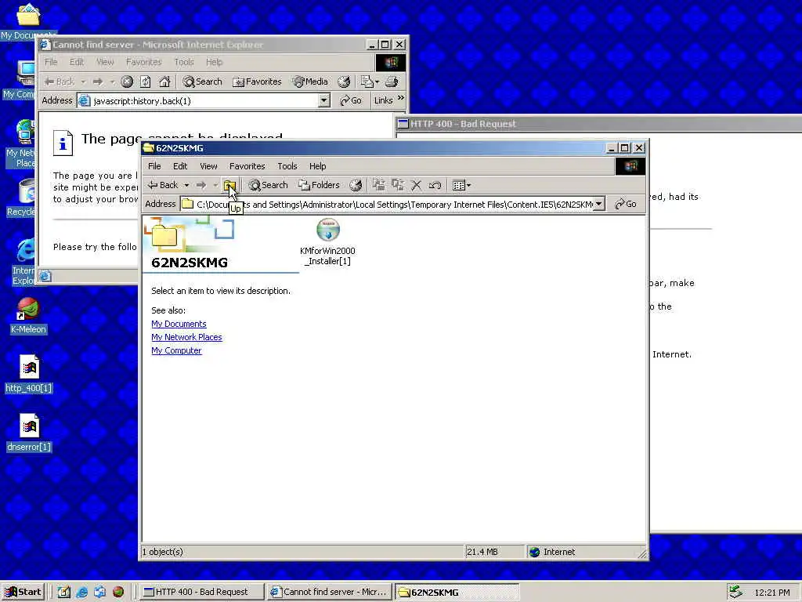This screenshot has height=602, width=802.
Task: Select the dnserror[1] desktop file
Action: coord(29,433)
